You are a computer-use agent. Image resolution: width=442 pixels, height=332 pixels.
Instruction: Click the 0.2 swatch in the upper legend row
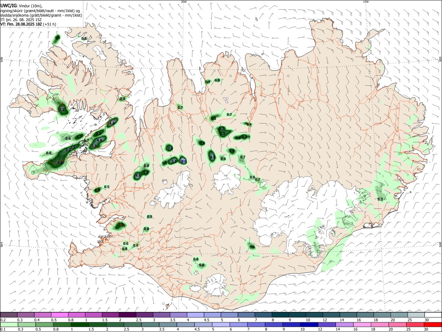[x=9, y=315]
